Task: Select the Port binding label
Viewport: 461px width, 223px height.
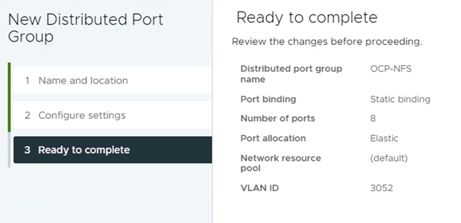Action: pyautogui.click(x=268, y=99)
